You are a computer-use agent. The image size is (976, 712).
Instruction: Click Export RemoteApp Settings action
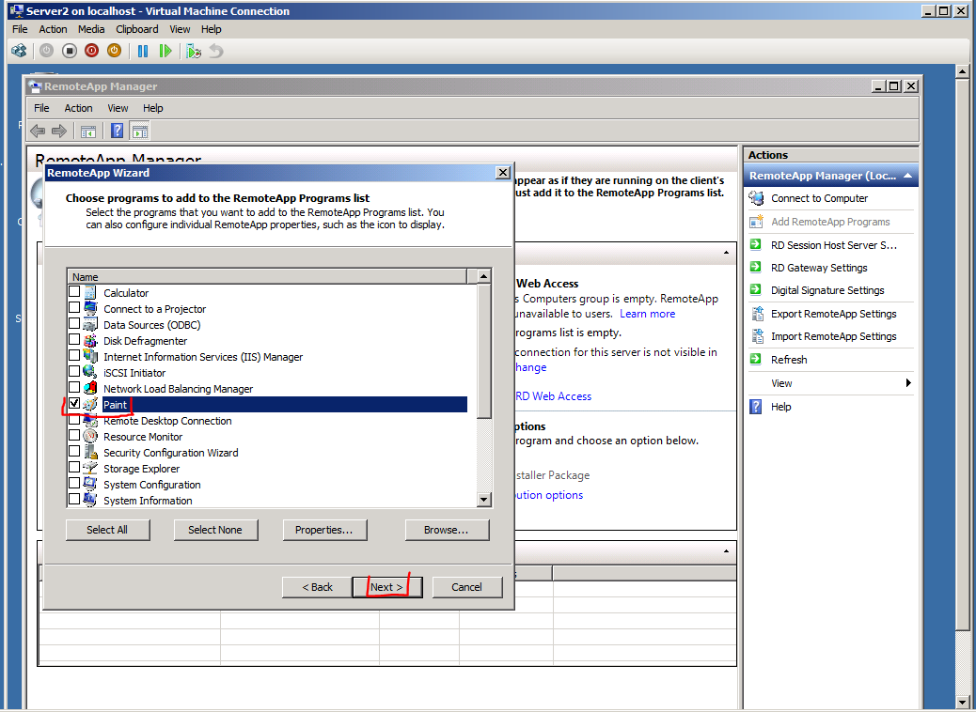click(x=833, y=314)
